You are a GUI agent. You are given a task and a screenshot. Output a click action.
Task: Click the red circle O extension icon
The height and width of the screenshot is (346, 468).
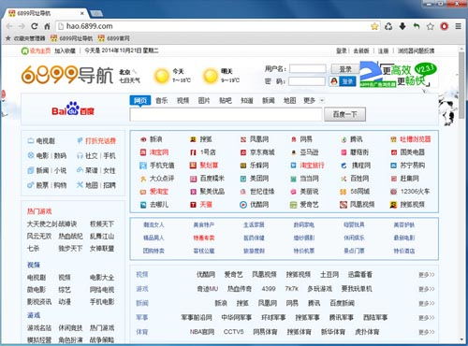point(445,26)
